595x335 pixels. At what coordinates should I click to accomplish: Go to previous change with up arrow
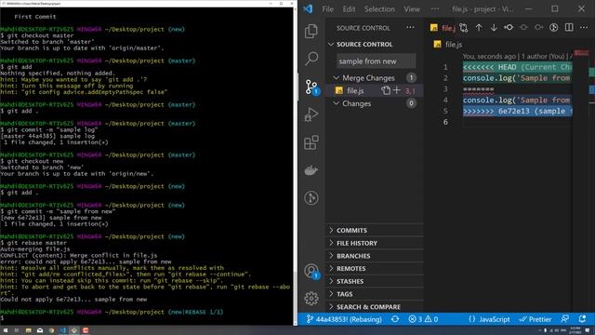coord(479,28)
